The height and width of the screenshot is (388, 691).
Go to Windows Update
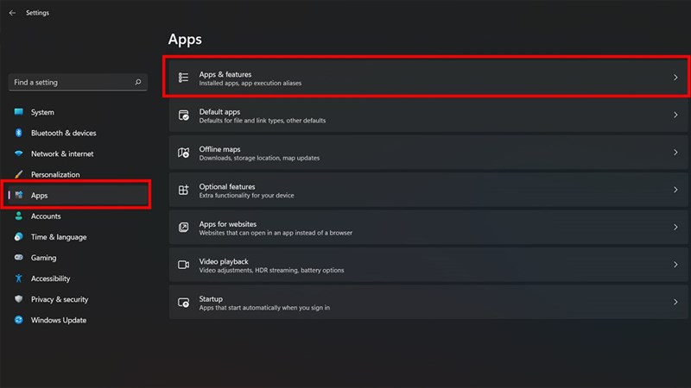coord(78,320)
